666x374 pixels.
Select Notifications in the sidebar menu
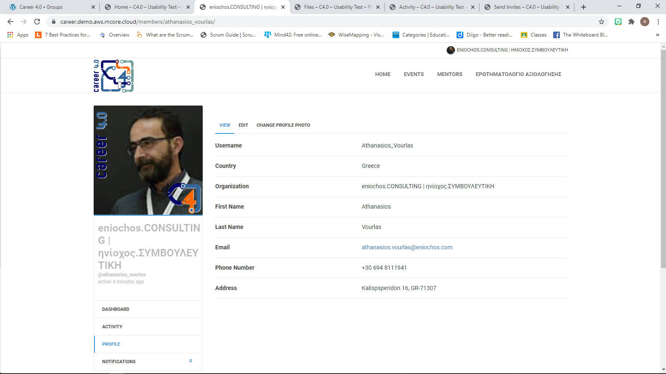(119, 362)
